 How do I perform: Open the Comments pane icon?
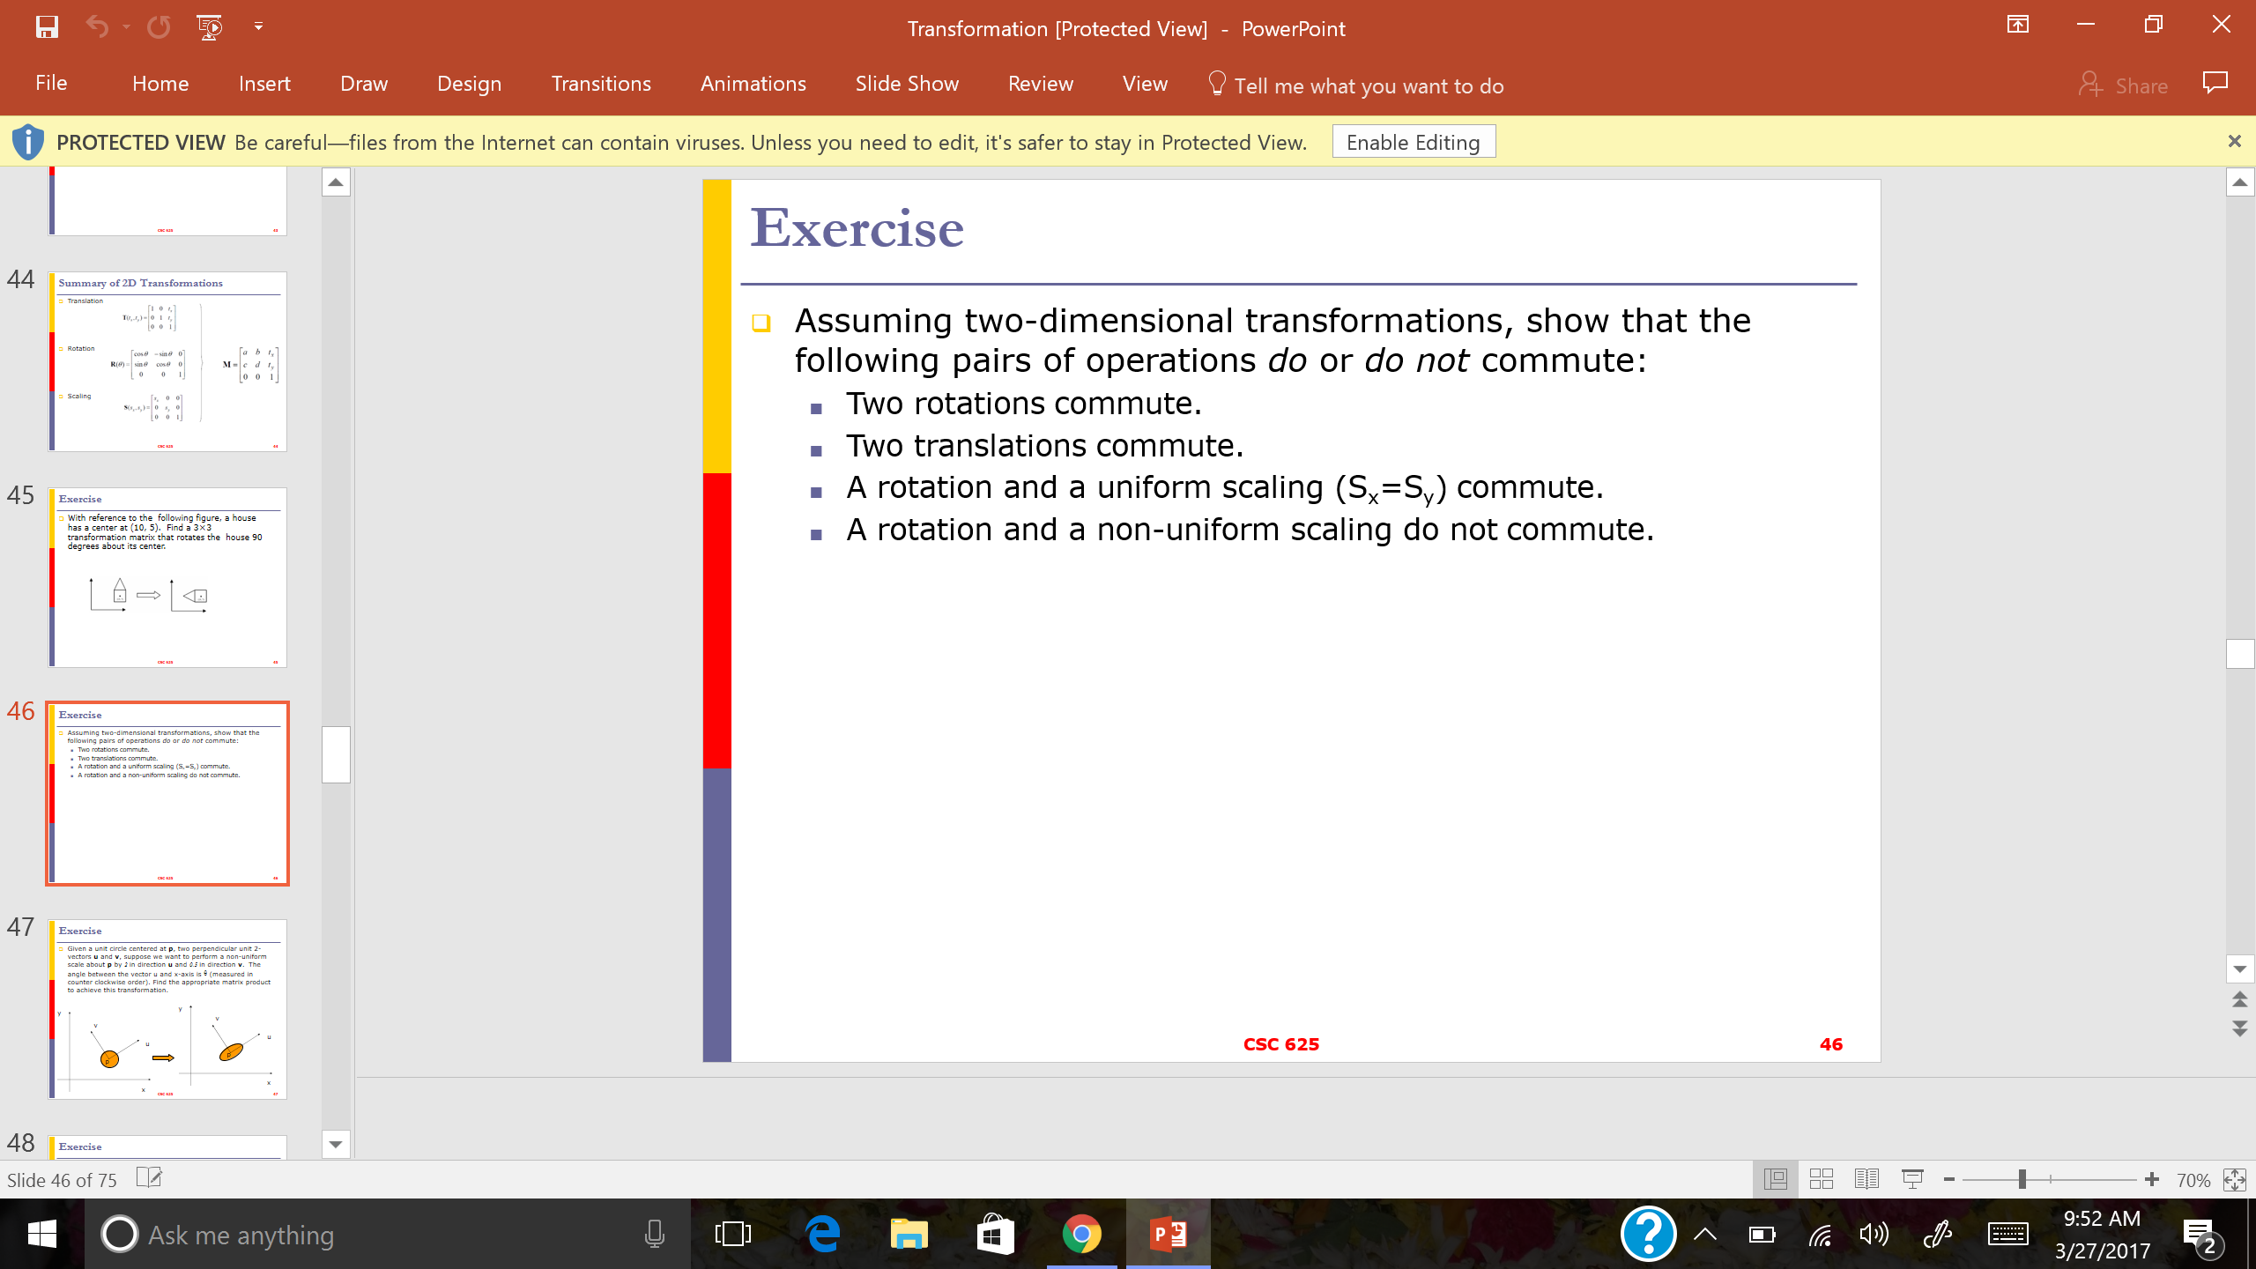click(x=2215, y=83)
